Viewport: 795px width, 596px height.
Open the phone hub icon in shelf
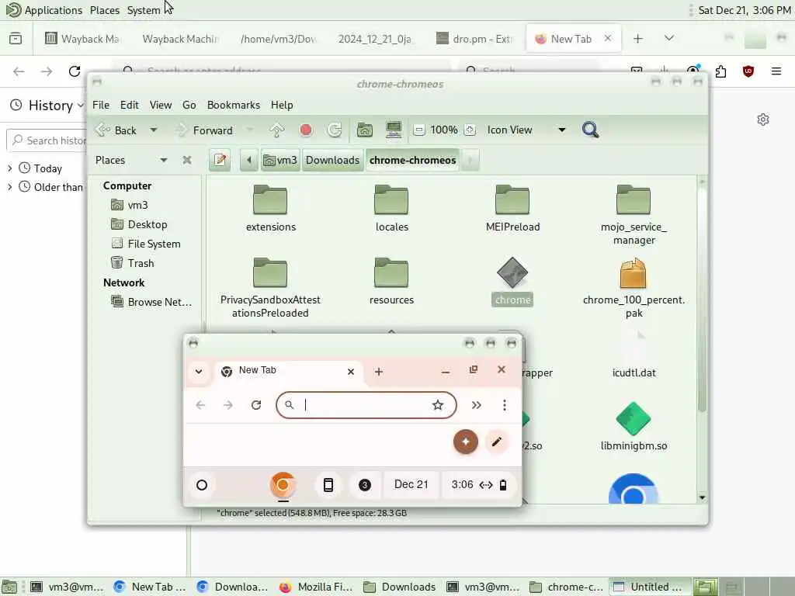coord(328,485)
